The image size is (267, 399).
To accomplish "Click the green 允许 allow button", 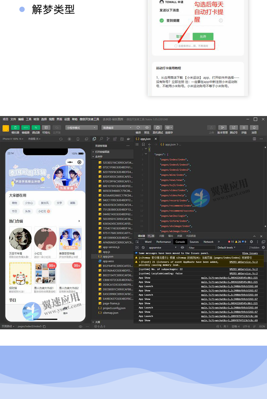I will [x=203, y=36].
